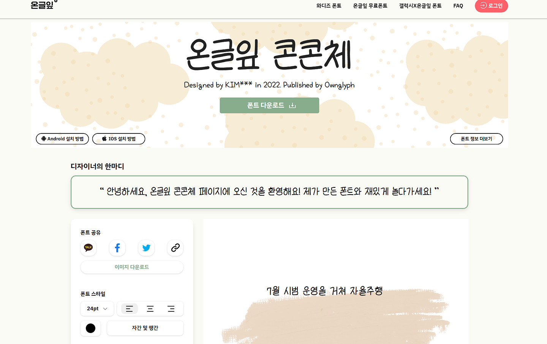
Task: Share font on Facebook
Action: (x=117, y=248)
